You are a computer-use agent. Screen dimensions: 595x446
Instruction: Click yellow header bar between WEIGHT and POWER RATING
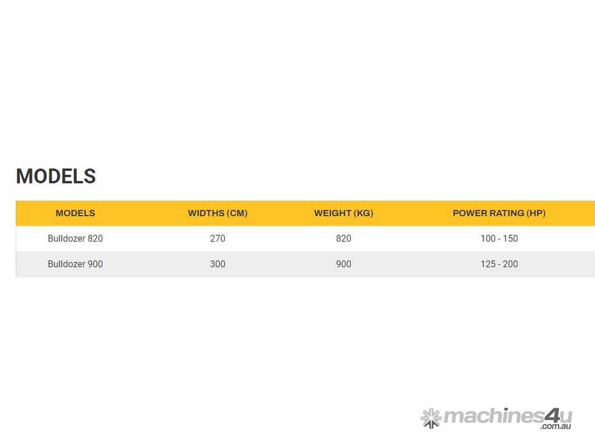point(413,213)
